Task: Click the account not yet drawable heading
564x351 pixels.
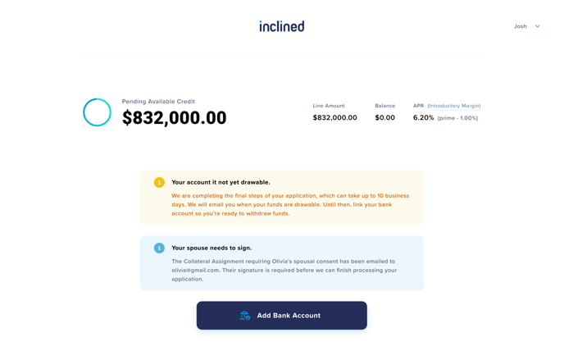Action: [x=221, y=182]
